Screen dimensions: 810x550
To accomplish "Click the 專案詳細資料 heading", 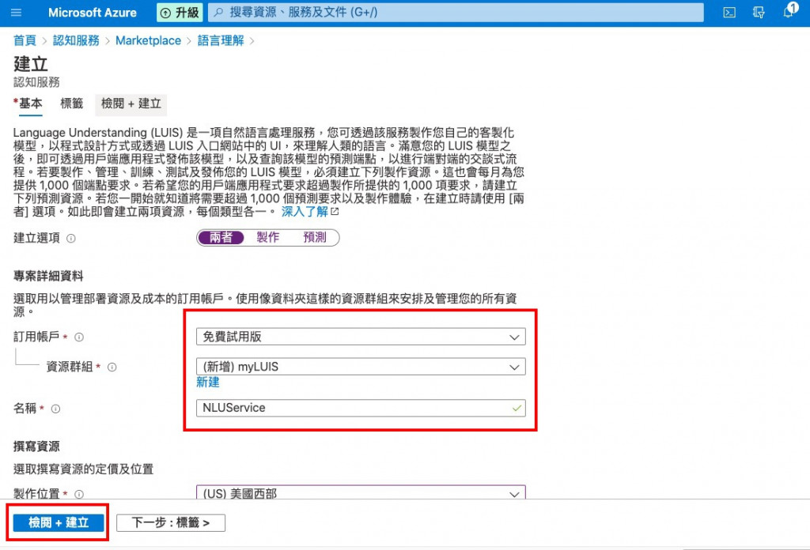I will click(48, 276).
